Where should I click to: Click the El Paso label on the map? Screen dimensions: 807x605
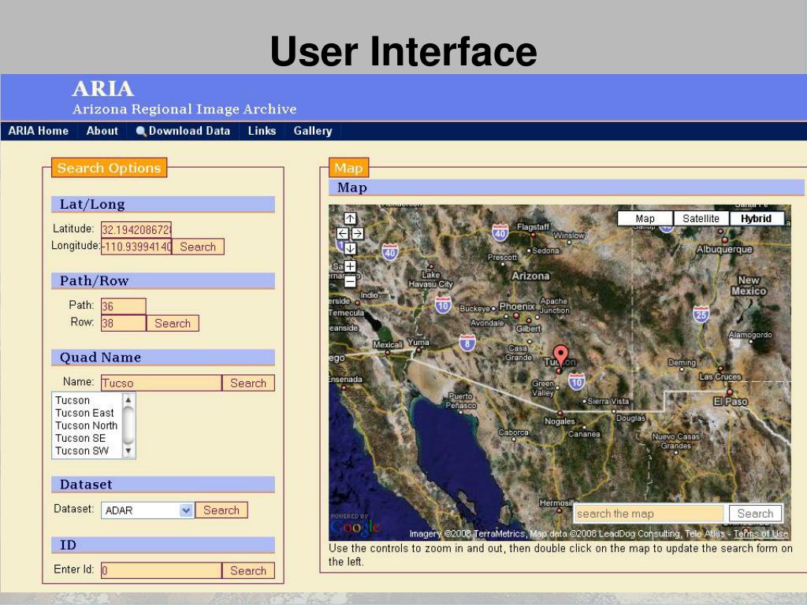coord(731,401)
